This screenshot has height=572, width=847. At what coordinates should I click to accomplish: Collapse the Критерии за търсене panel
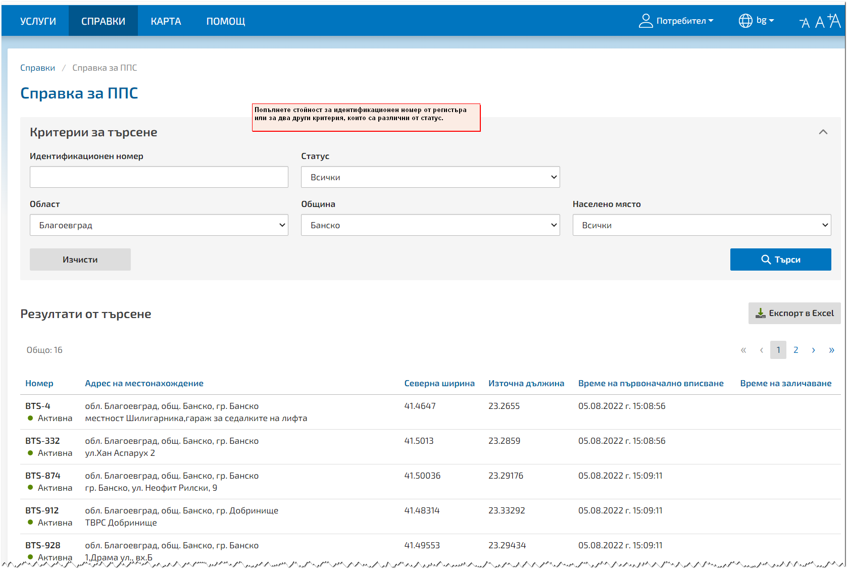point(823,132)
